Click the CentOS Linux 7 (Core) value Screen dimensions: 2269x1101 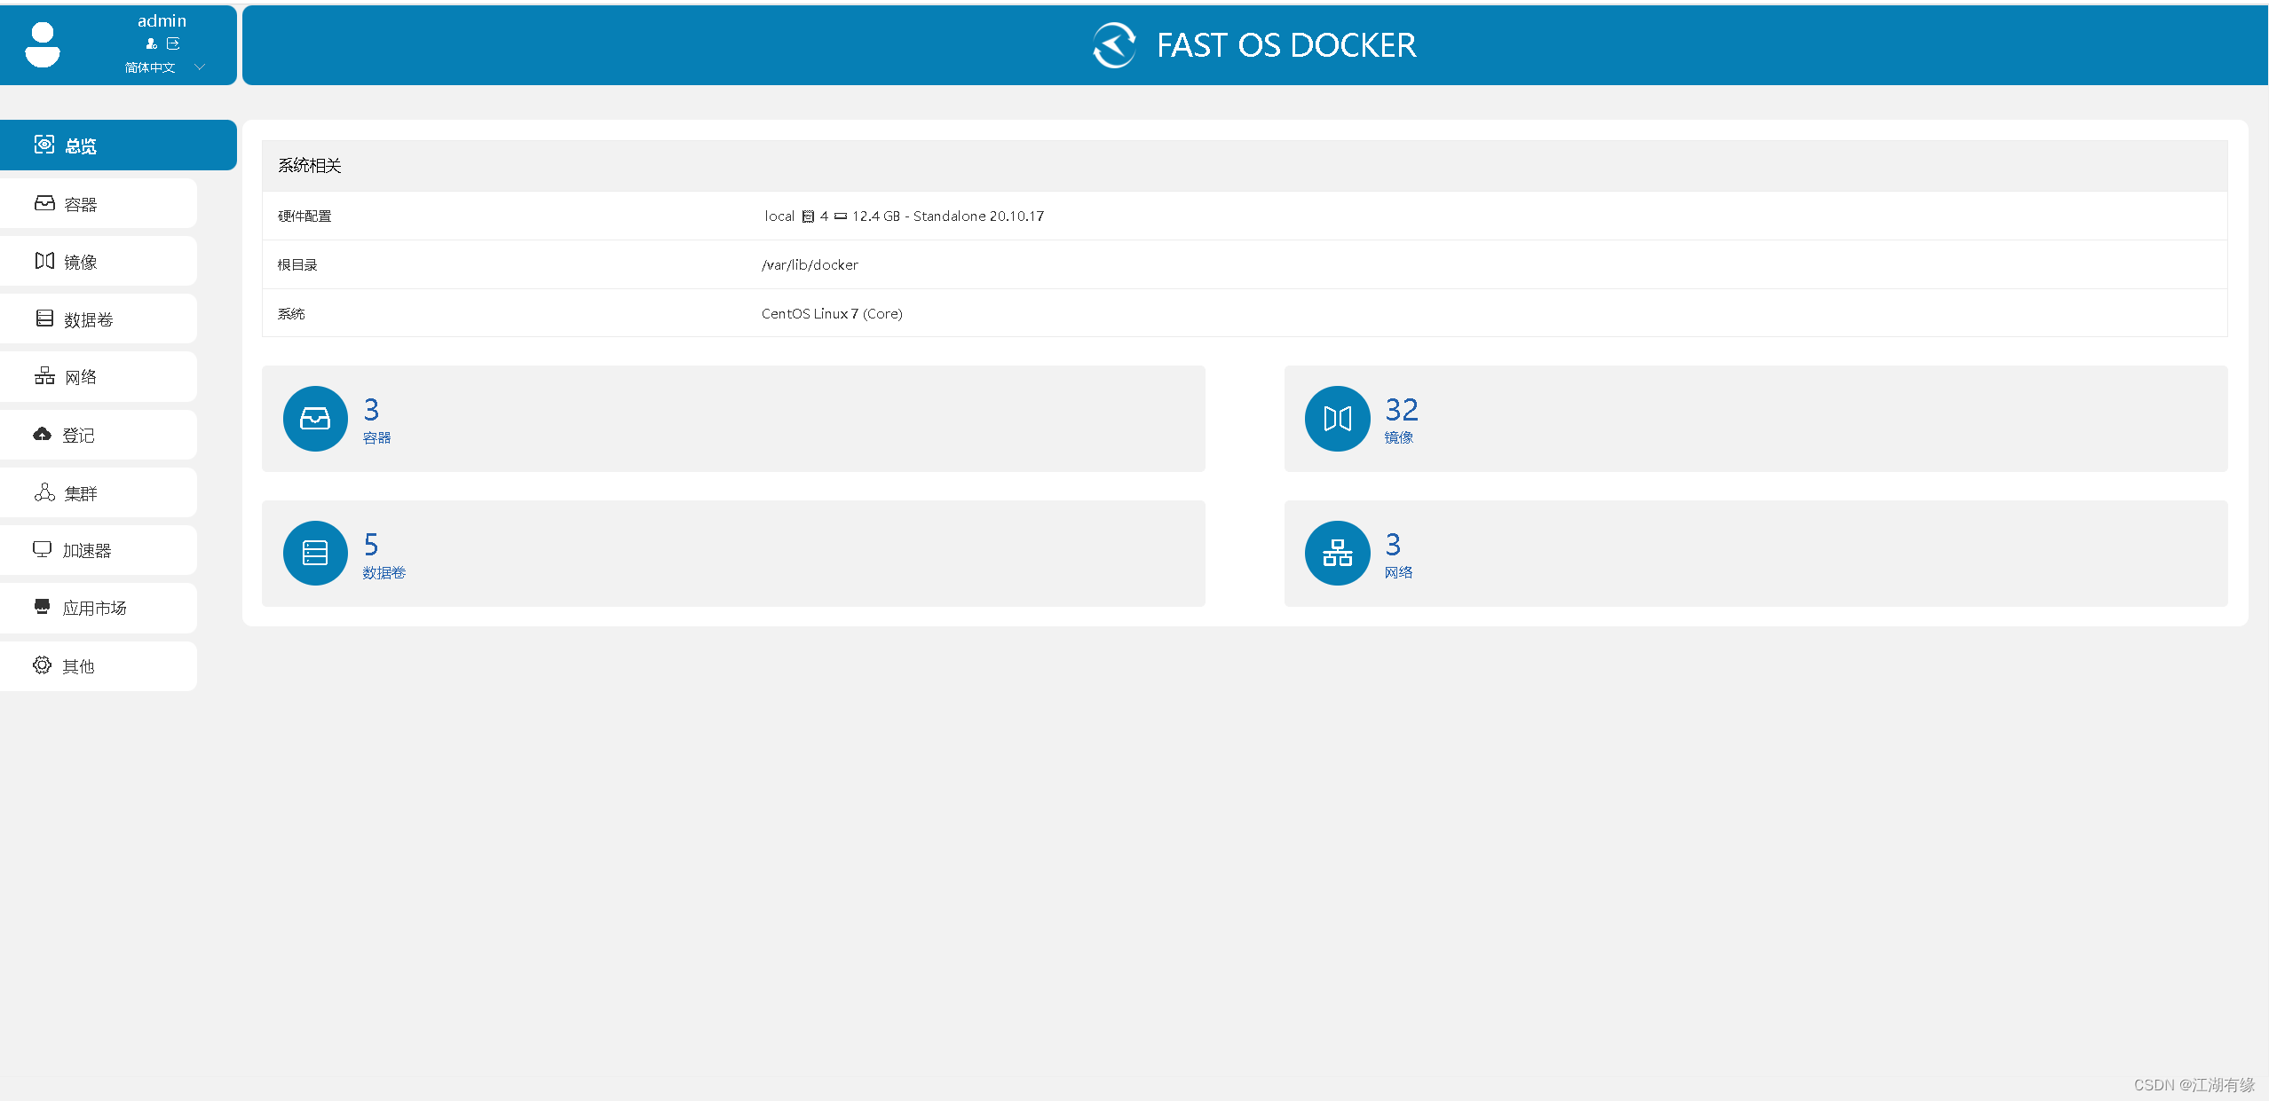click(x=832, y=314)
